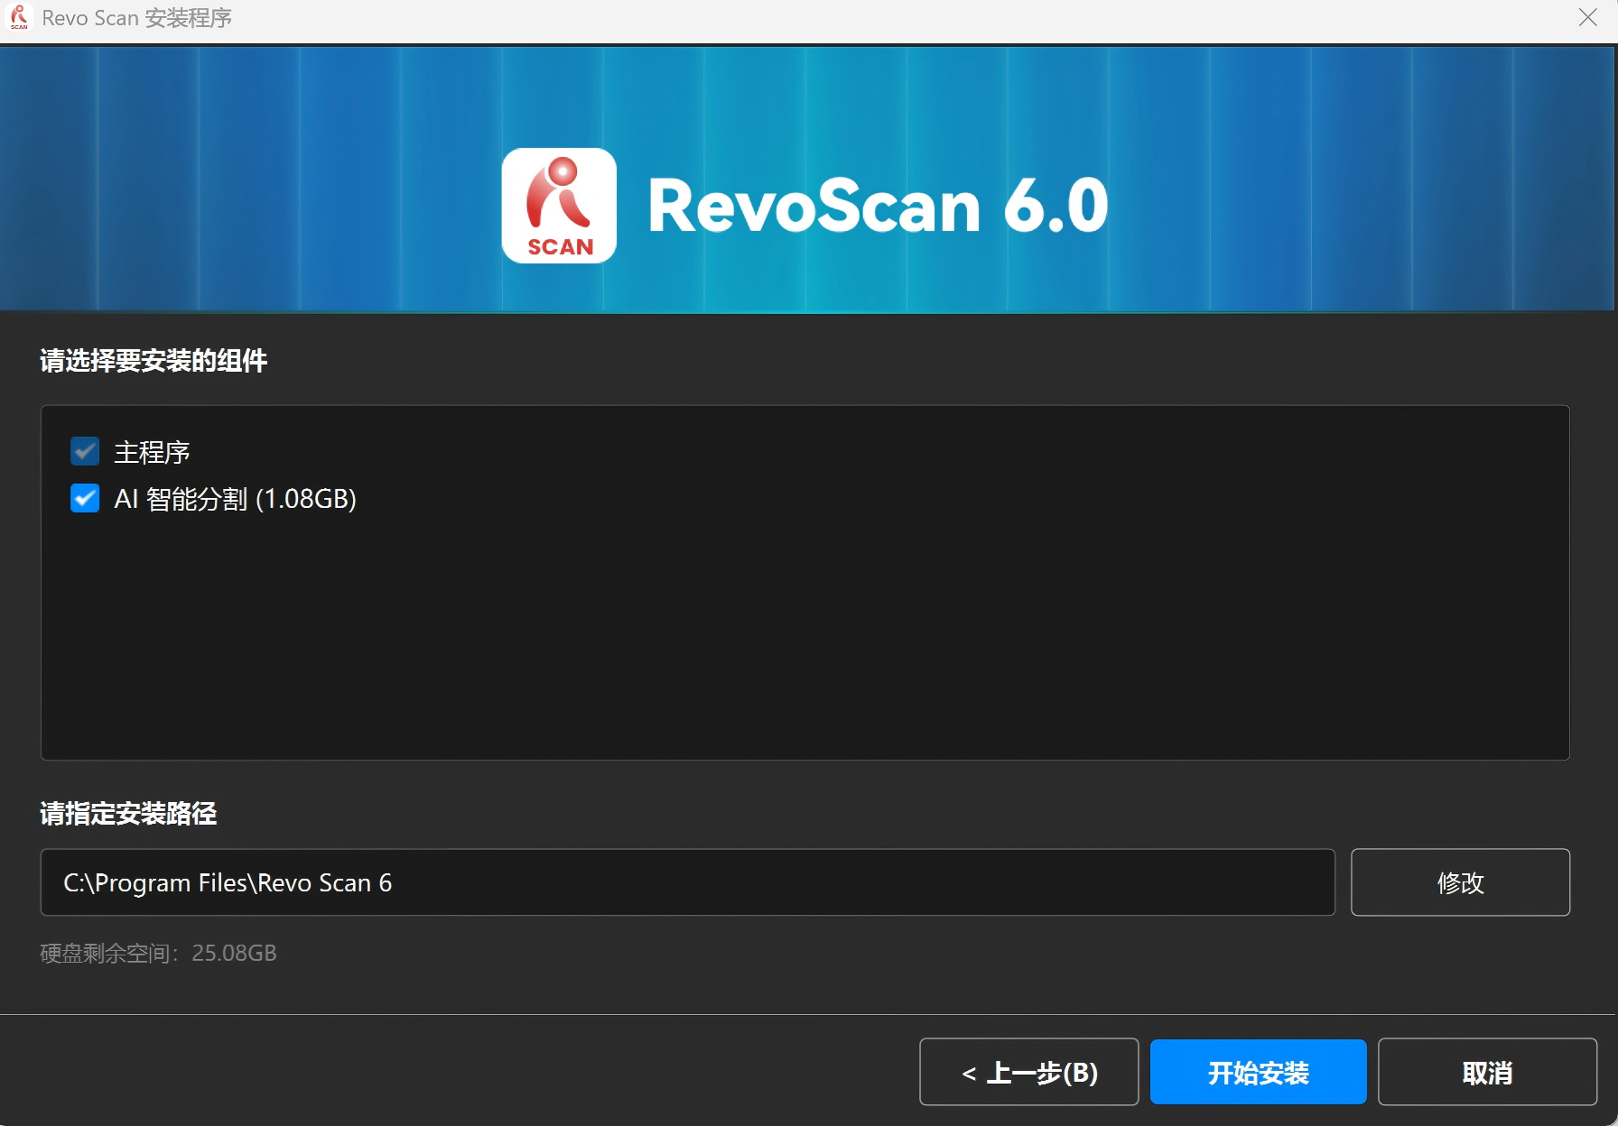This screenshot has height=1126, width=1618.
Task: Click the RevoScan 6.0 banner title
Action: click(878, 206)
